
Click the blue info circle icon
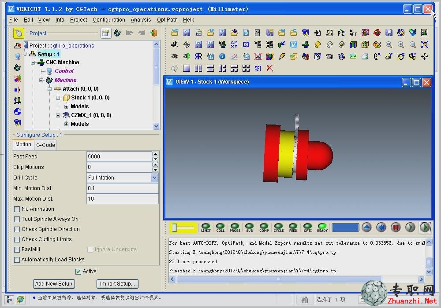click(222, 56)
